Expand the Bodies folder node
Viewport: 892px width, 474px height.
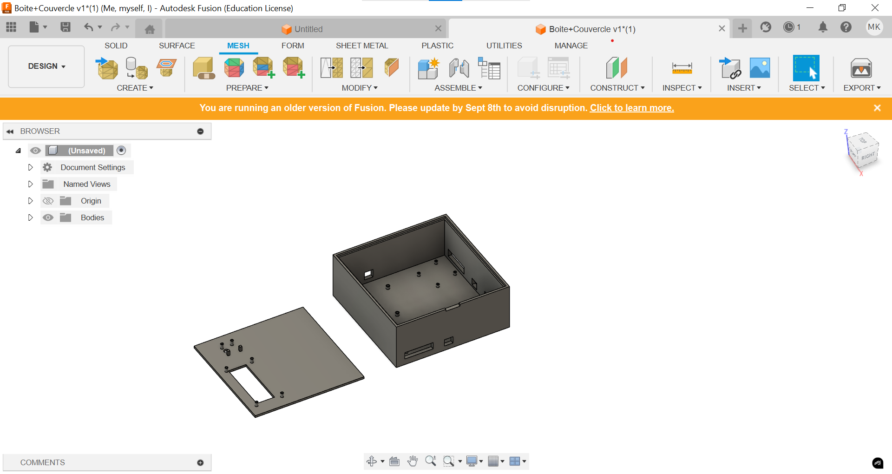(30, 217)
